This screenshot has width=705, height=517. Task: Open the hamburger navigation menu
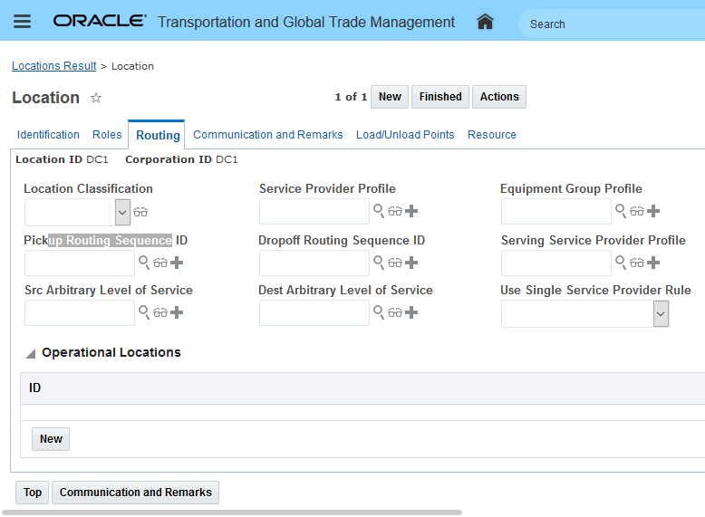tap(23, 22)
